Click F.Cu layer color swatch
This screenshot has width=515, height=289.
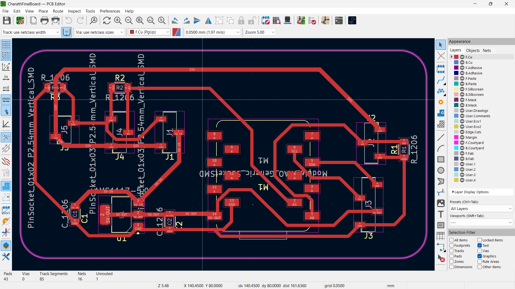tap(456, 57)
